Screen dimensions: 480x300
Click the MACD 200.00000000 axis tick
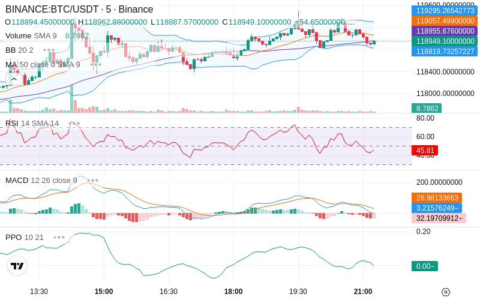439,182
